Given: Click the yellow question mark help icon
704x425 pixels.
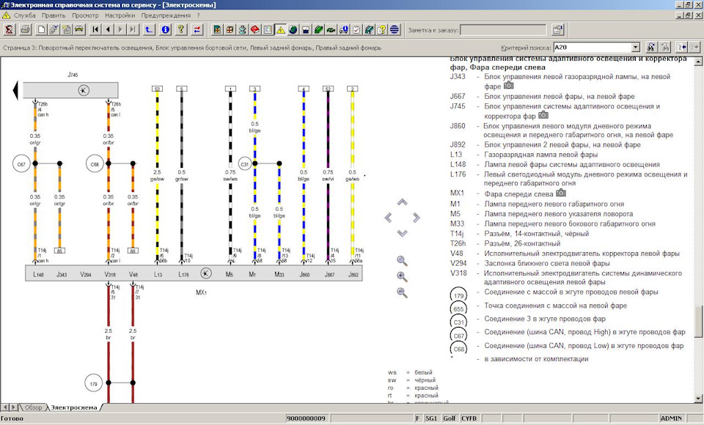Looking at the screenshot, I should click(x=181, y=30).
